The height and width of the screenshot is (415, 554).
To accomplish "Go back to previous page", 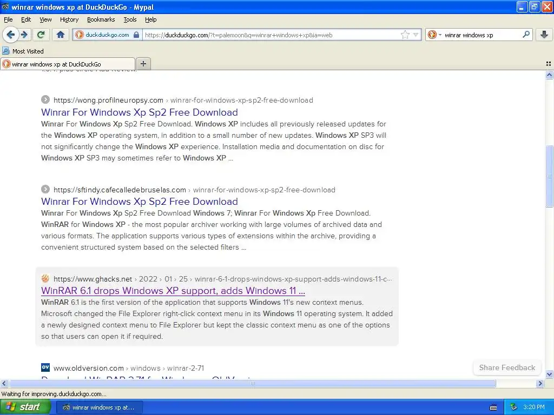I will point(10,35).
